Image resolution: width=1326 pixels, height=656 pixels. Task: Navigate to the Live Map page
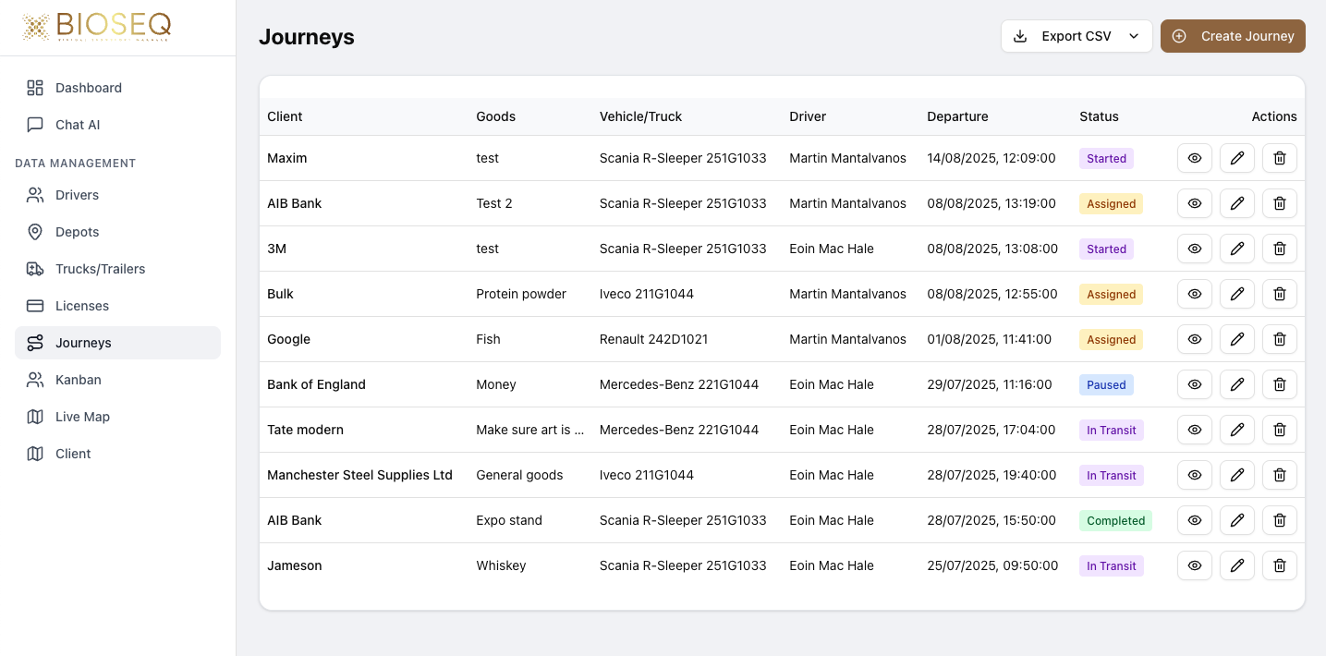pyautogui.click(x=82, y=417)
